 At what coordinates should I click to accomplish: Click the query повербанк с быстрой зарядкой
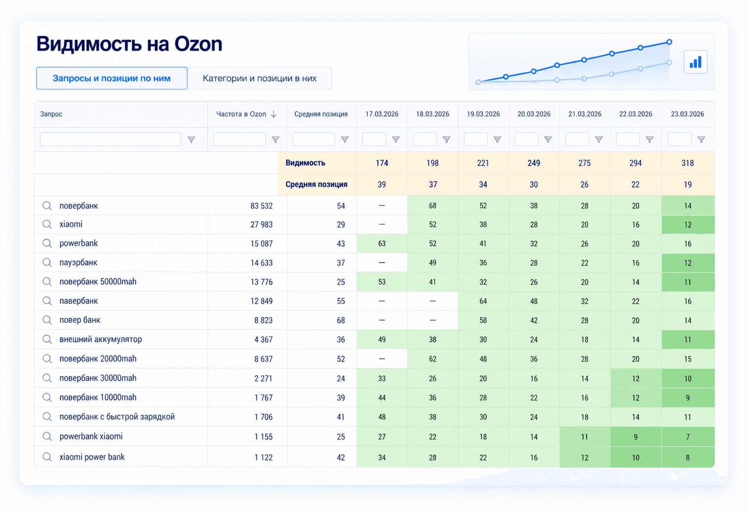coord(117,417)
